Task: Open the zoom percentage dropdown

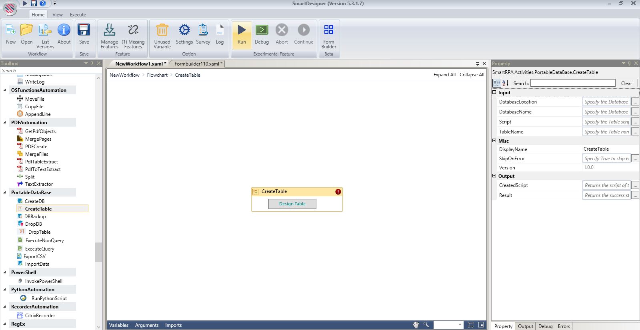Action: tap(460, 325)
